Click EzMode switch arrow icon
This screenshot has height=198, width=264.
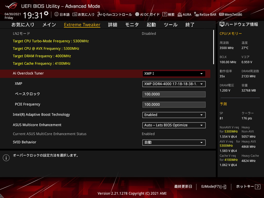[x=224, y=187]
